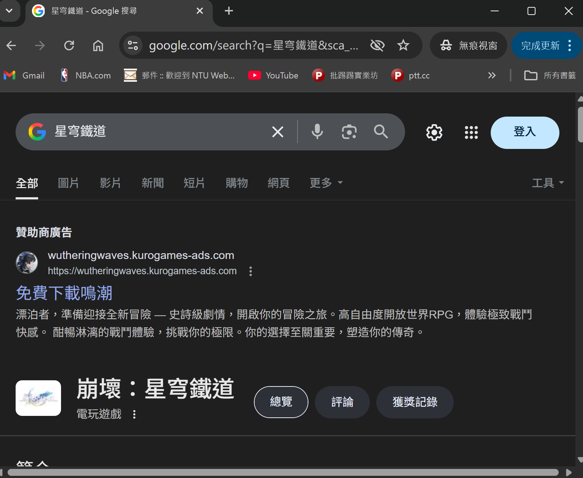Select the 總覽 chip
The width and height of the screenshot is (583, 478).
point(281,402)
